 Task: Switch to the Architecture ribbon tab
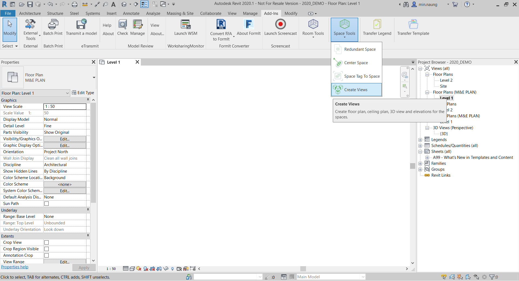point(30,13)
